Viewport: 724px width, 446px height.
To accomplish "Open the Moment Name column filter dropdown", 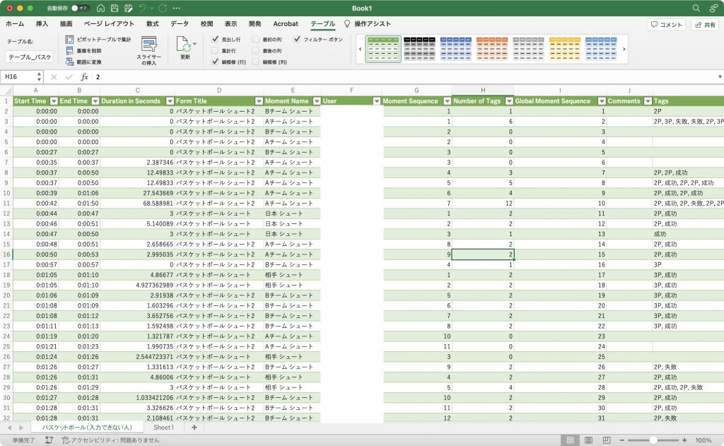I will point(316,101).
